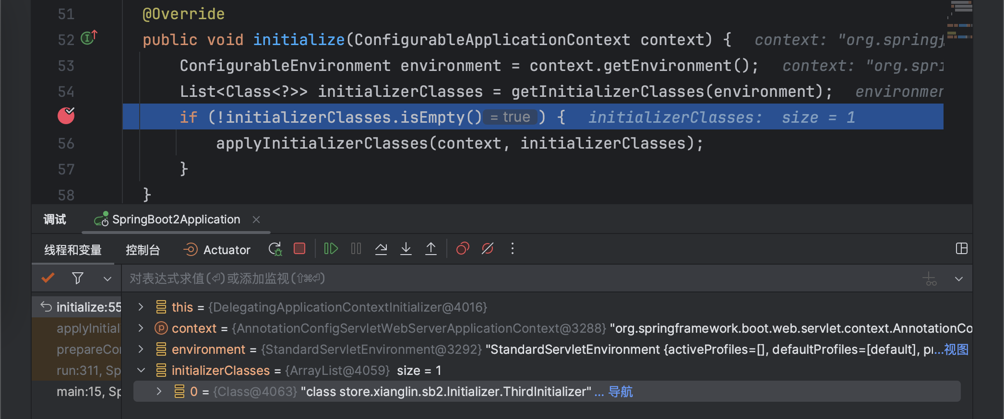Step over to next line
This screenshot has height=419, width=1004.
(x=381, y=248)
